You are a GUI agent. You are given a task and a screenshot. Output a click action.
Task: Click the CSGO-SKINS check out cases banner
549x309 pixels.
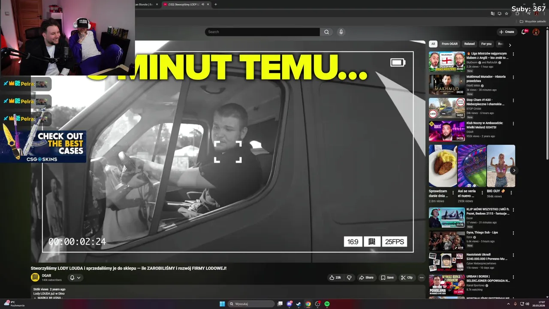(x=43, y=146)
